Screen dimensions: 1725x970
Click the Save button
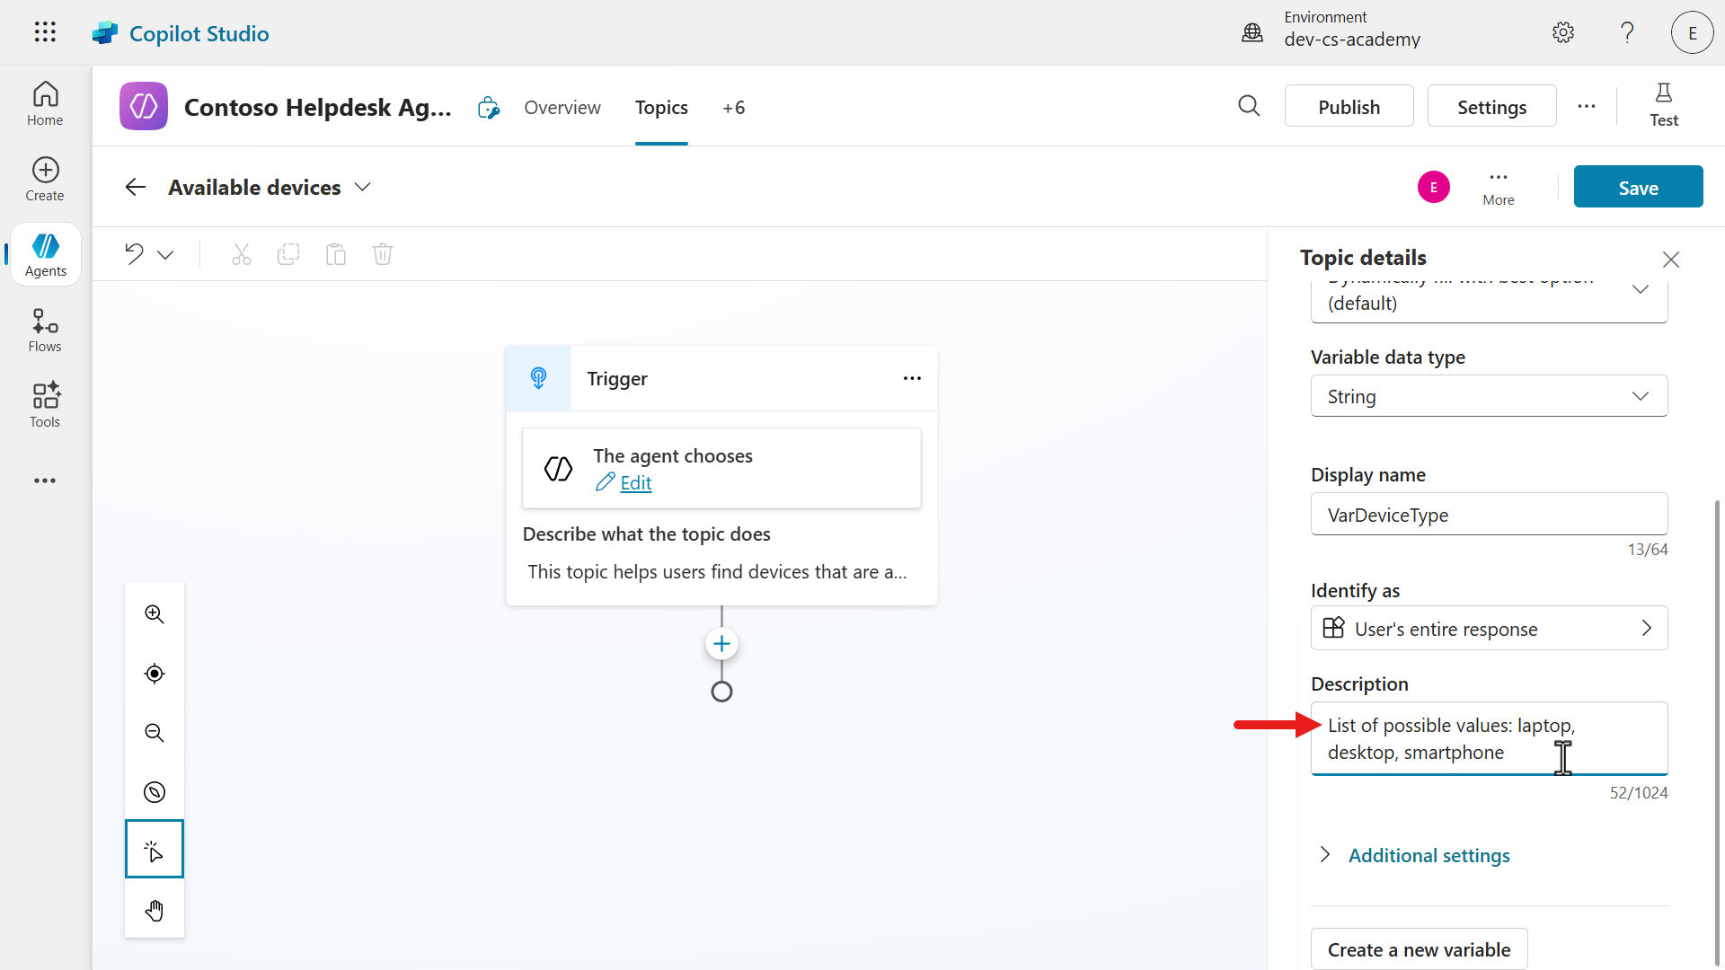point(1638,188)
